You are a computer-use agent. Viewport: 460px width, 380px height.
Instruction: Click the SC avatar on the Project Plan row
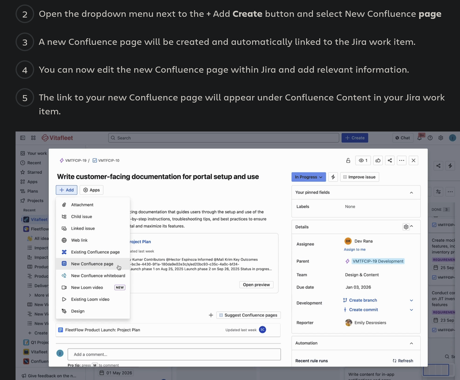point(262,329)
